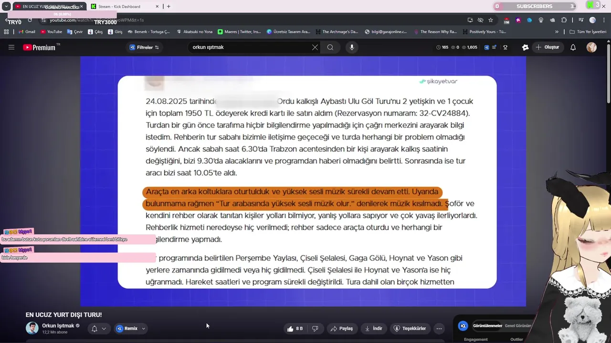Clear the search text with the X icon
This screenshot has height=343, width=611.
pos(315,47)
